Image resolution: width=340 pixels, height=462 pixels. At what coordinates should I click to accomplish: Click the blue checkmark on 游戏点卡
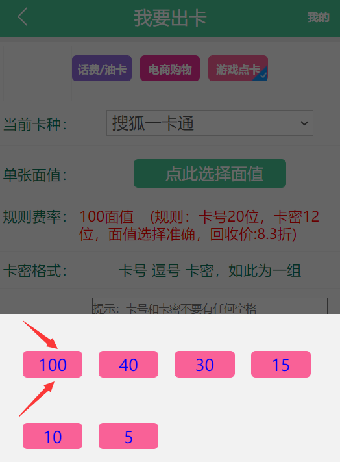coord(262,75)
